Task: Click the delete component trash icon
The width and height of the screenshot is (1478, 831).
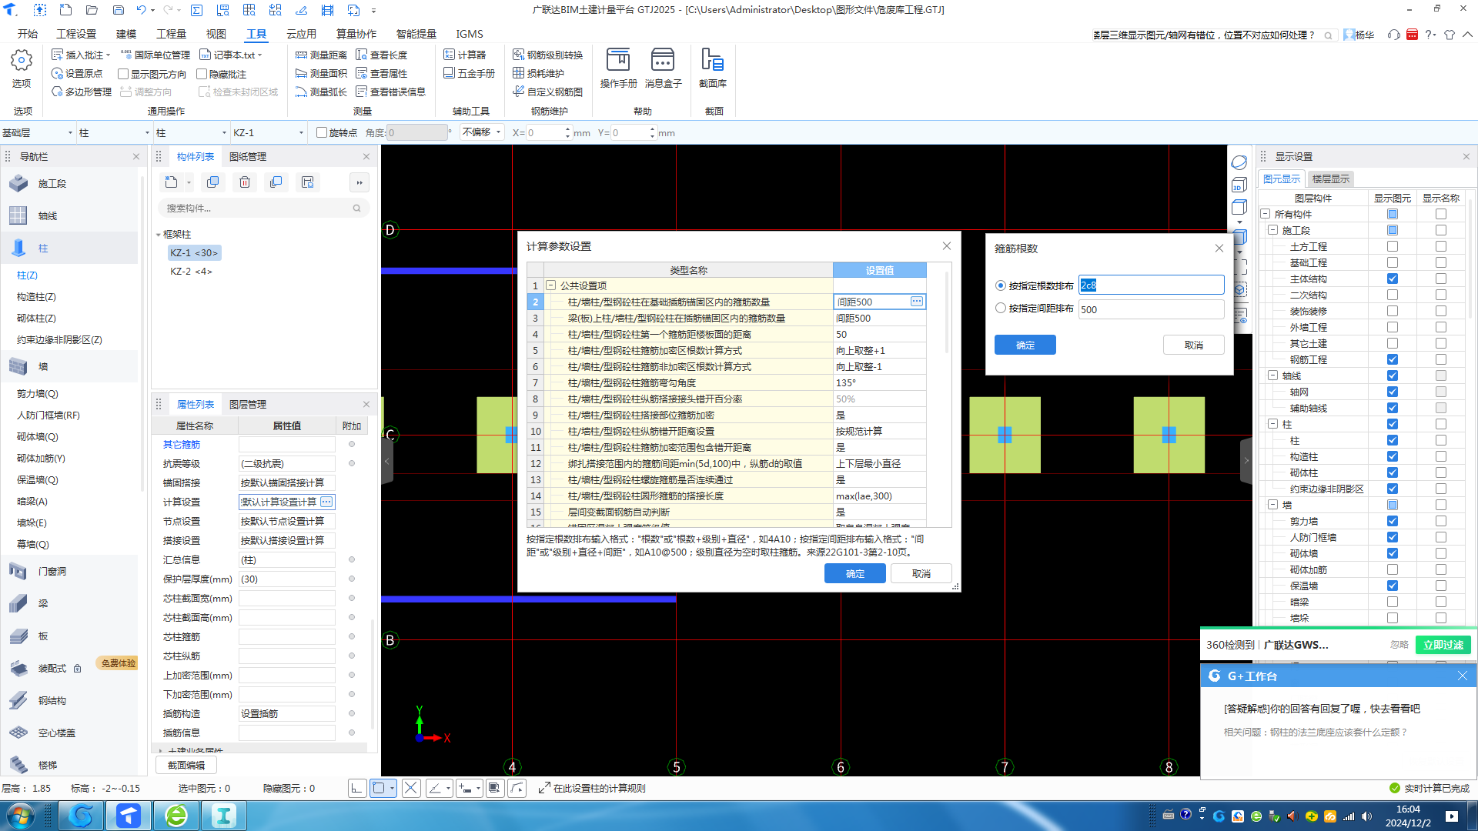Action: point(245,182)
